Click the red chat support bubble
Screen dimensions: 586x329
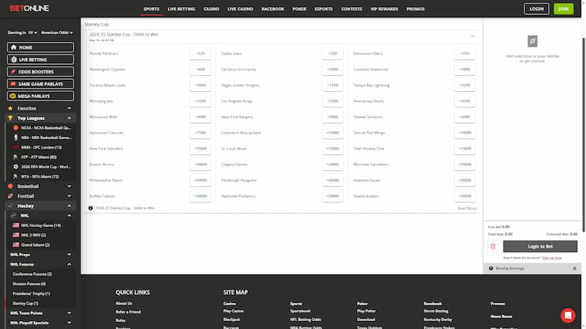pos(568,315)
